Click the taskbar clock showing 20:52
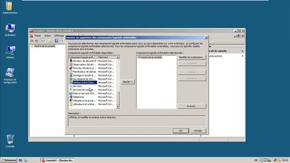The height and width of the screenshot is (163, 290). (285, 160)
